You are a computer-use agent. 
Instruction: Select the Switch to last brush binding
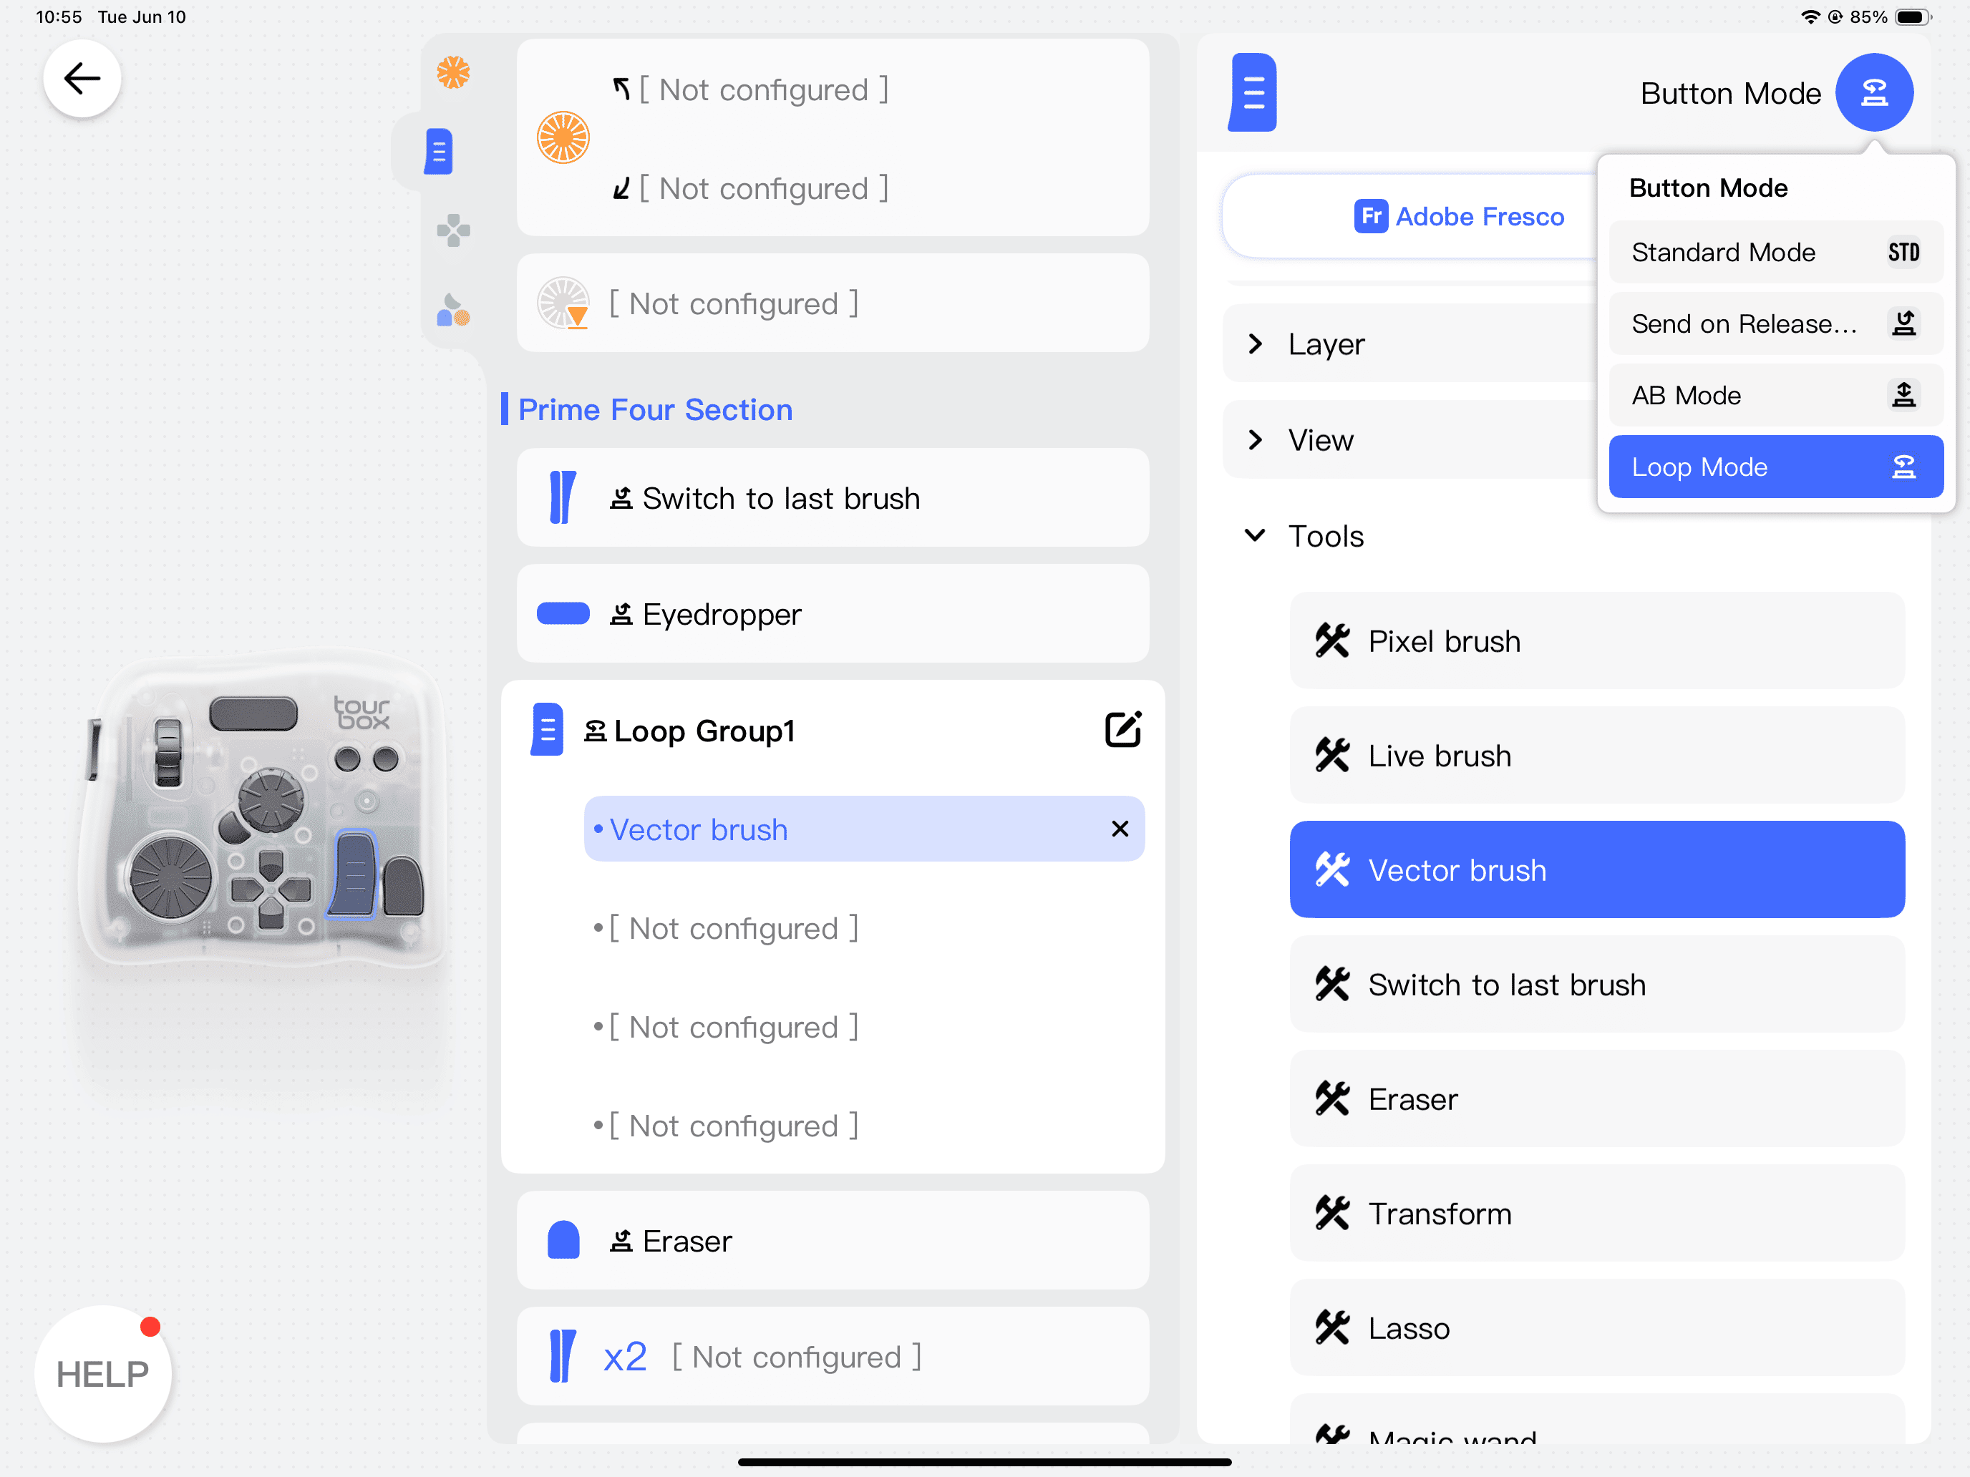833,497
